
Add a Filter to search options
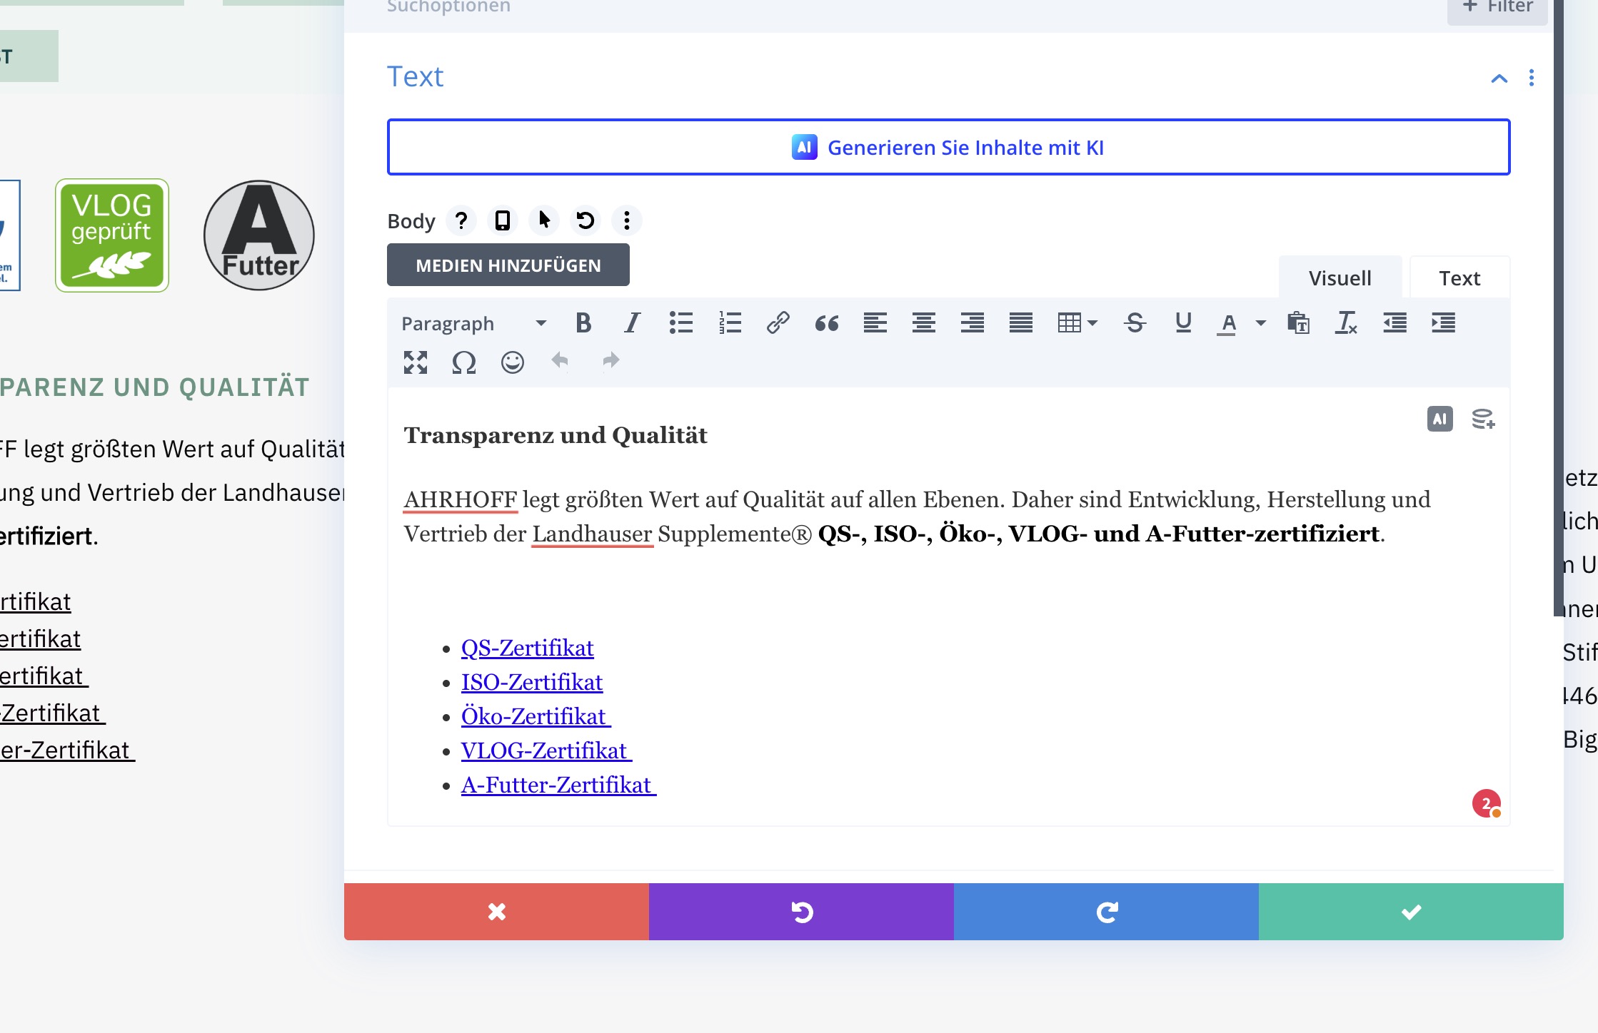1497,9
